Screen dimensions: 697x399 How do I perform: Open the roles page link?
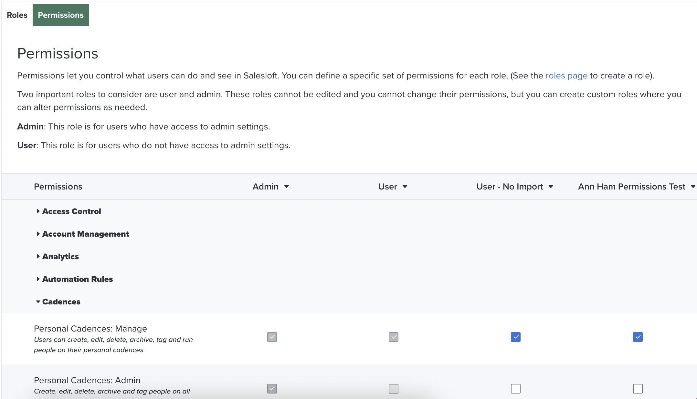tap(566, 76)
